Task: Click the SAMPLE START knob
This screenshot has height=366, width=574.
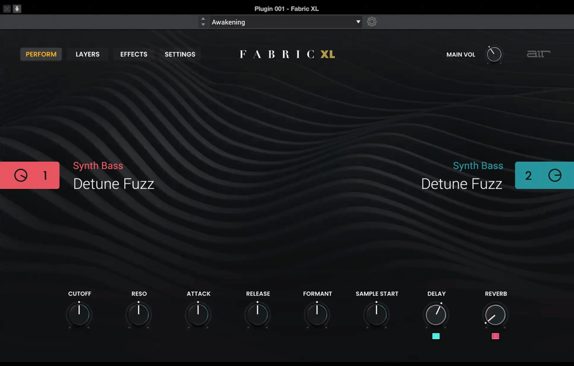Action: tap(377, 314)
